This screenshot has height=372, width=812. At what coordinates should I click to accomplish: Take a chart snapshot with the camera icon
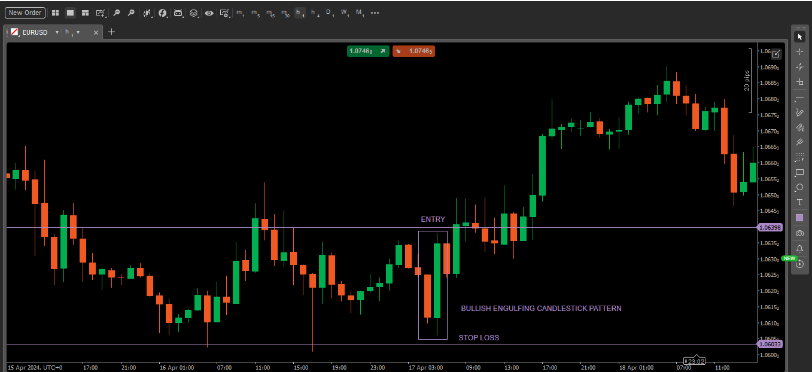pyautogui.click(x=799, y=233)
